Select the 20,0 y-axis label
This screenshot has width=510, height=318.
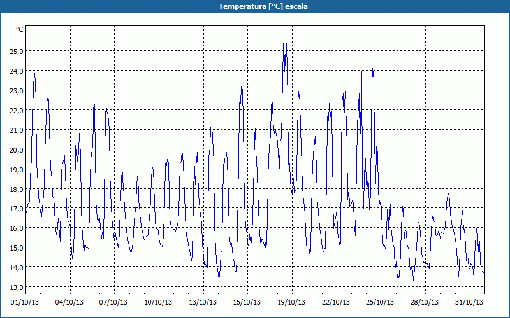17,149
